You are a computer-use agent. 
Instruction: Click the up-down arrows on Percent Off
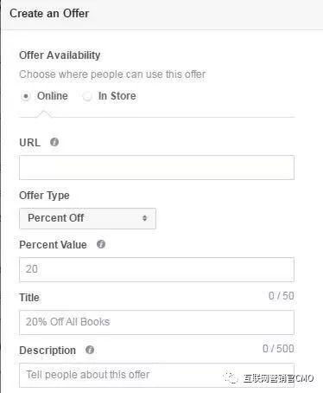pos(145,218)
